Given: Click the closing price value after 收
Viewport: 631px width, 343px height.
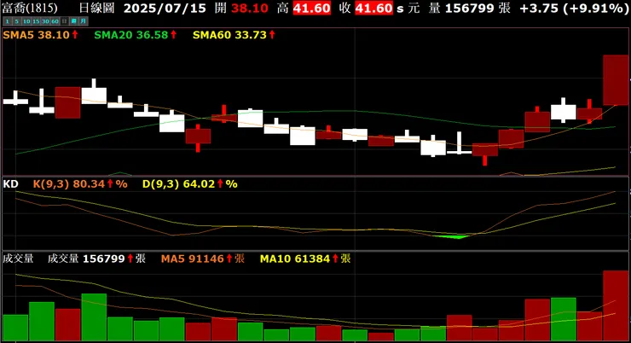Looking at the screenshot, I should [x=373, y=8].
